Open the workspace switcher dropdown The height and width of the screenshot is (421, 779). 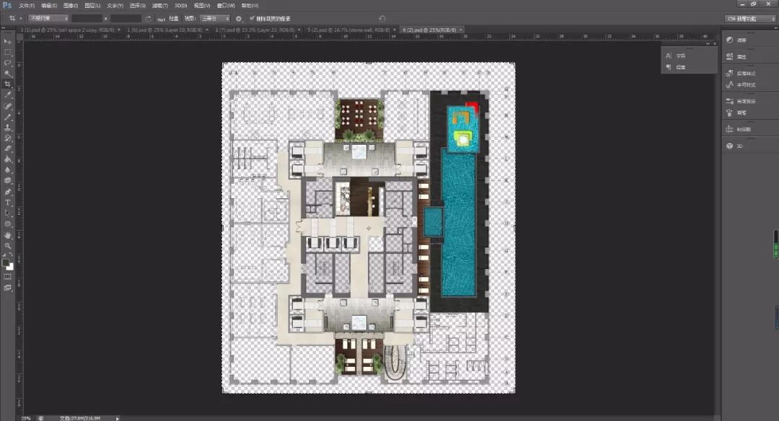coord(750,18)
